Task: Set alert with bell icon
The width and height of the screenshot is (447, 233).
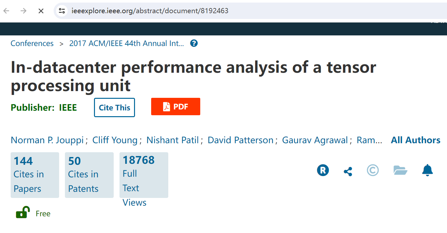Action: (427, 170)
